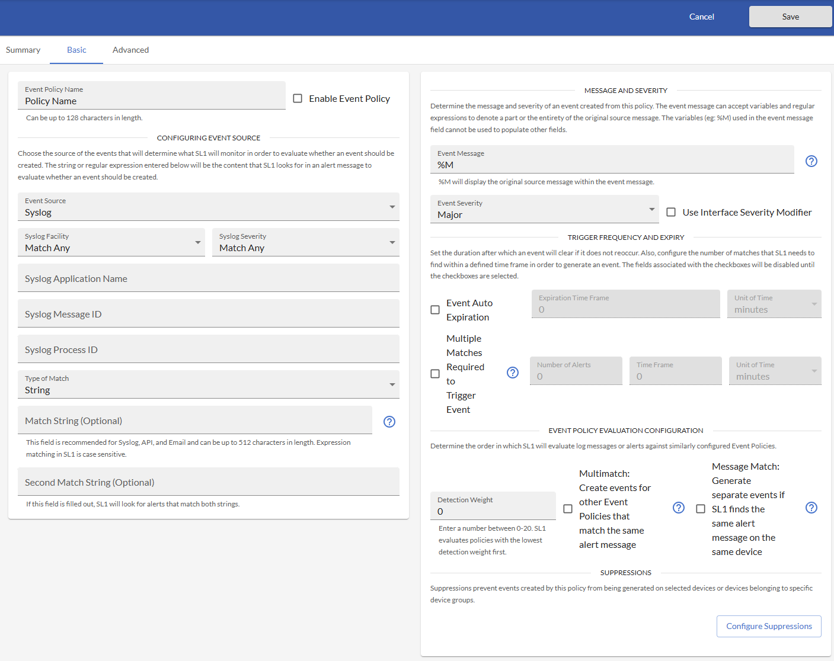This screenshot has height=661, width=834.
Task: Open the Event Severity dropdown
Action: (544, 210)
